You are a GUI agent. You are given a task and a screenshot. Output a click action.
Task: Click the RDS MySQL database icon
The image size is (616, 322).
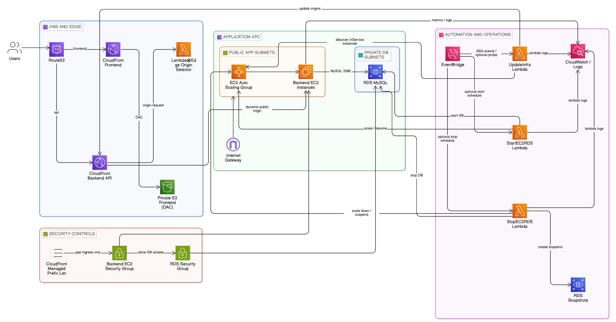click(375, 72)
